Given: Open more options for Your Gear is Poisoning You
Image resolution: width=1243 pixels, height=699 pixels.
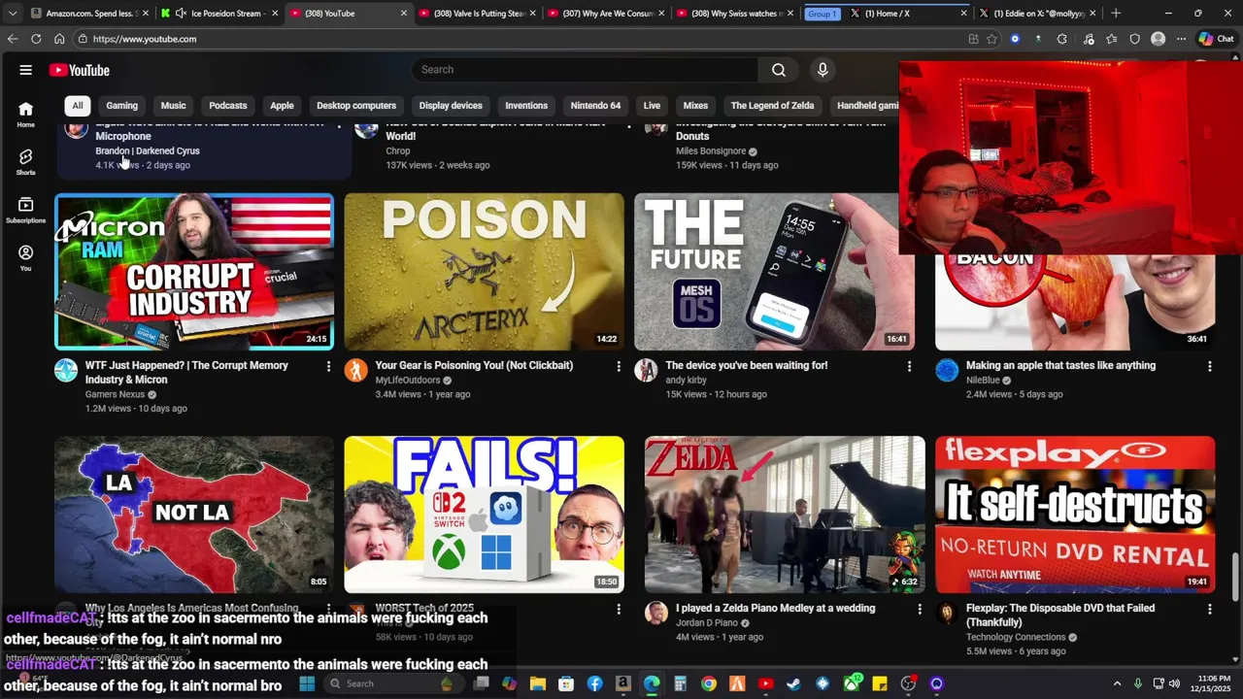Looking at the screenshot, I should [x=619, y=366].
